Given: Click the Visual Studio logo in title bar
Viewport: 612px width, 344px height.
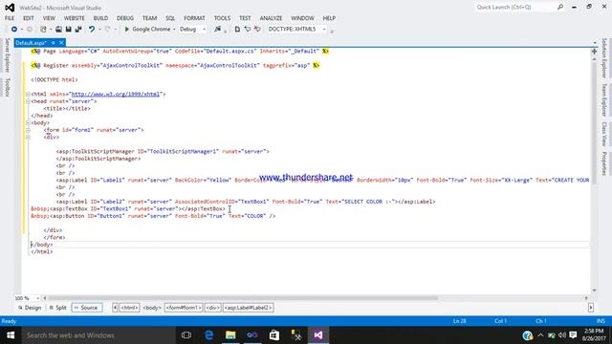Looking at the screenshot, I should [10, 8].
